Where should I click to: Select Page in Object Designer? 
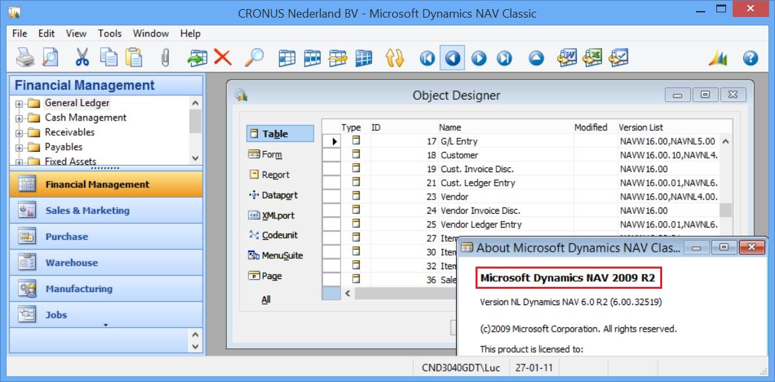coord(265,276)
